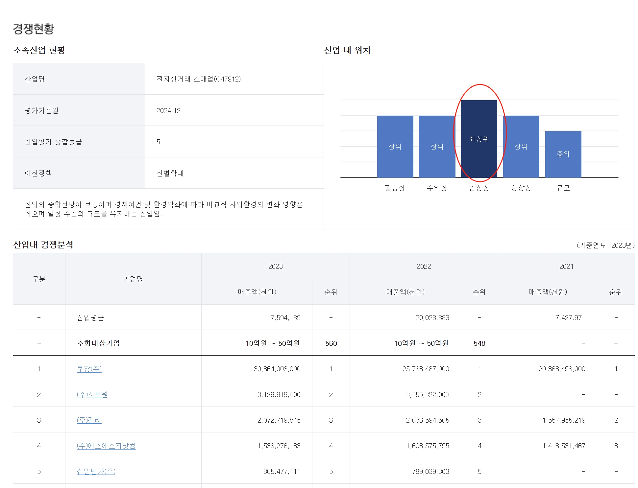638x488 pixels.
Task: Open the 쿠팡(주) company link
Action: tap(89, 369)
